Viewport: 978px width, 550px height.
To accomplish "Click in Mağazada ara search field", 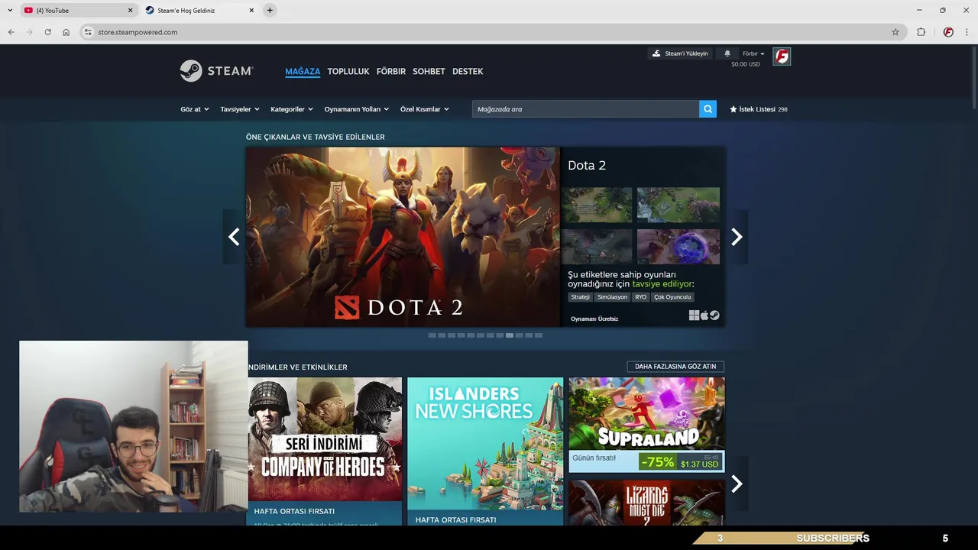I will point(585,109).
